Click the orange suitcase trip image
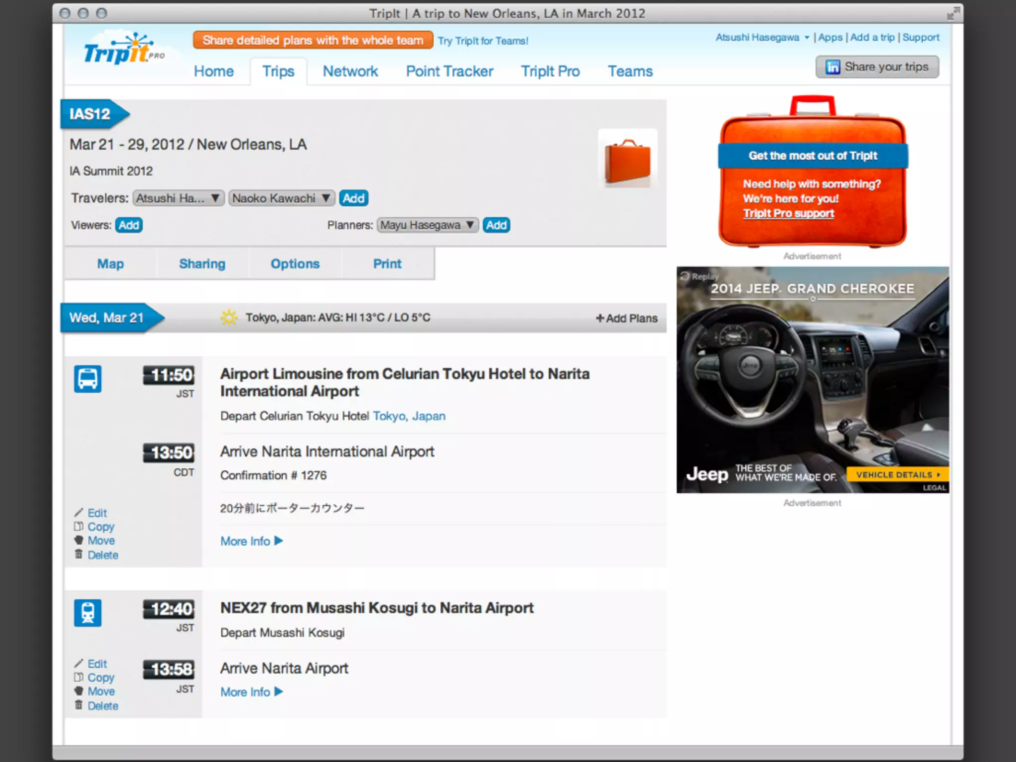The width and height of the screenshot is (1016, 762). (628, 160)
